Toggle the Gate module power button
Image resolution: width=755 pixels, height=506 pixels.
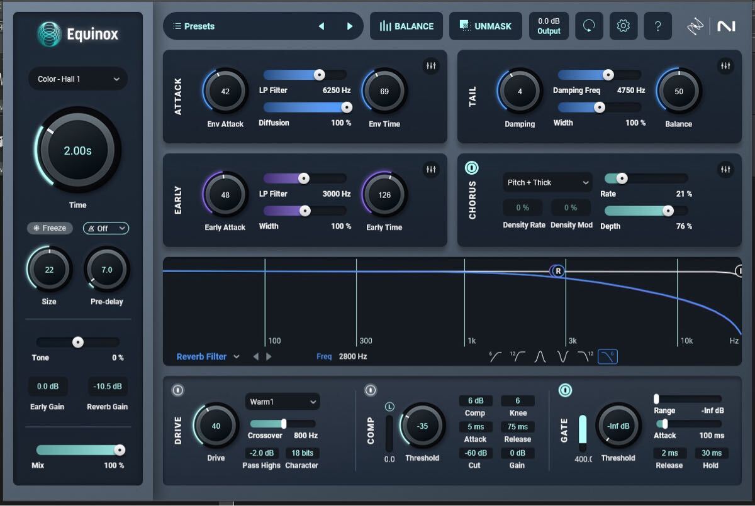coord(566,390)
